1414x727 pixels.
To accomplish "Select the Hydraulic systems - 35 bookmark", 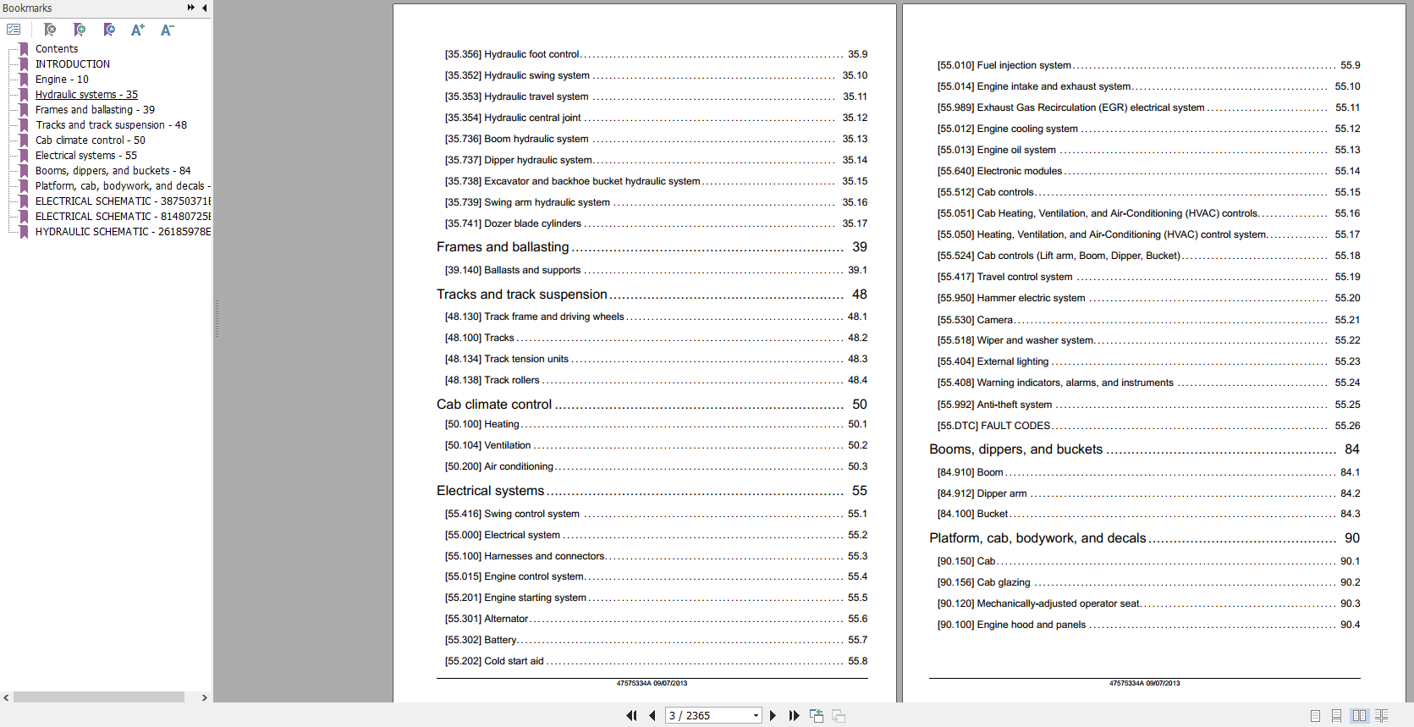I will click(x=86, y=95).
